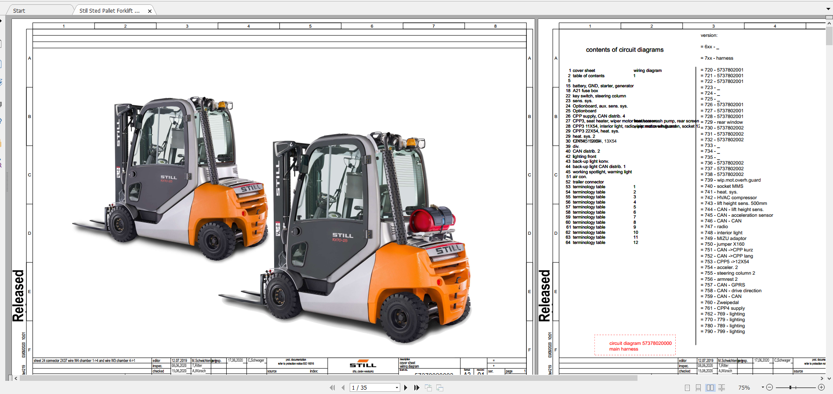
Task: Click the '= 755 - steering column 2' line
Action: click(728, 273)
